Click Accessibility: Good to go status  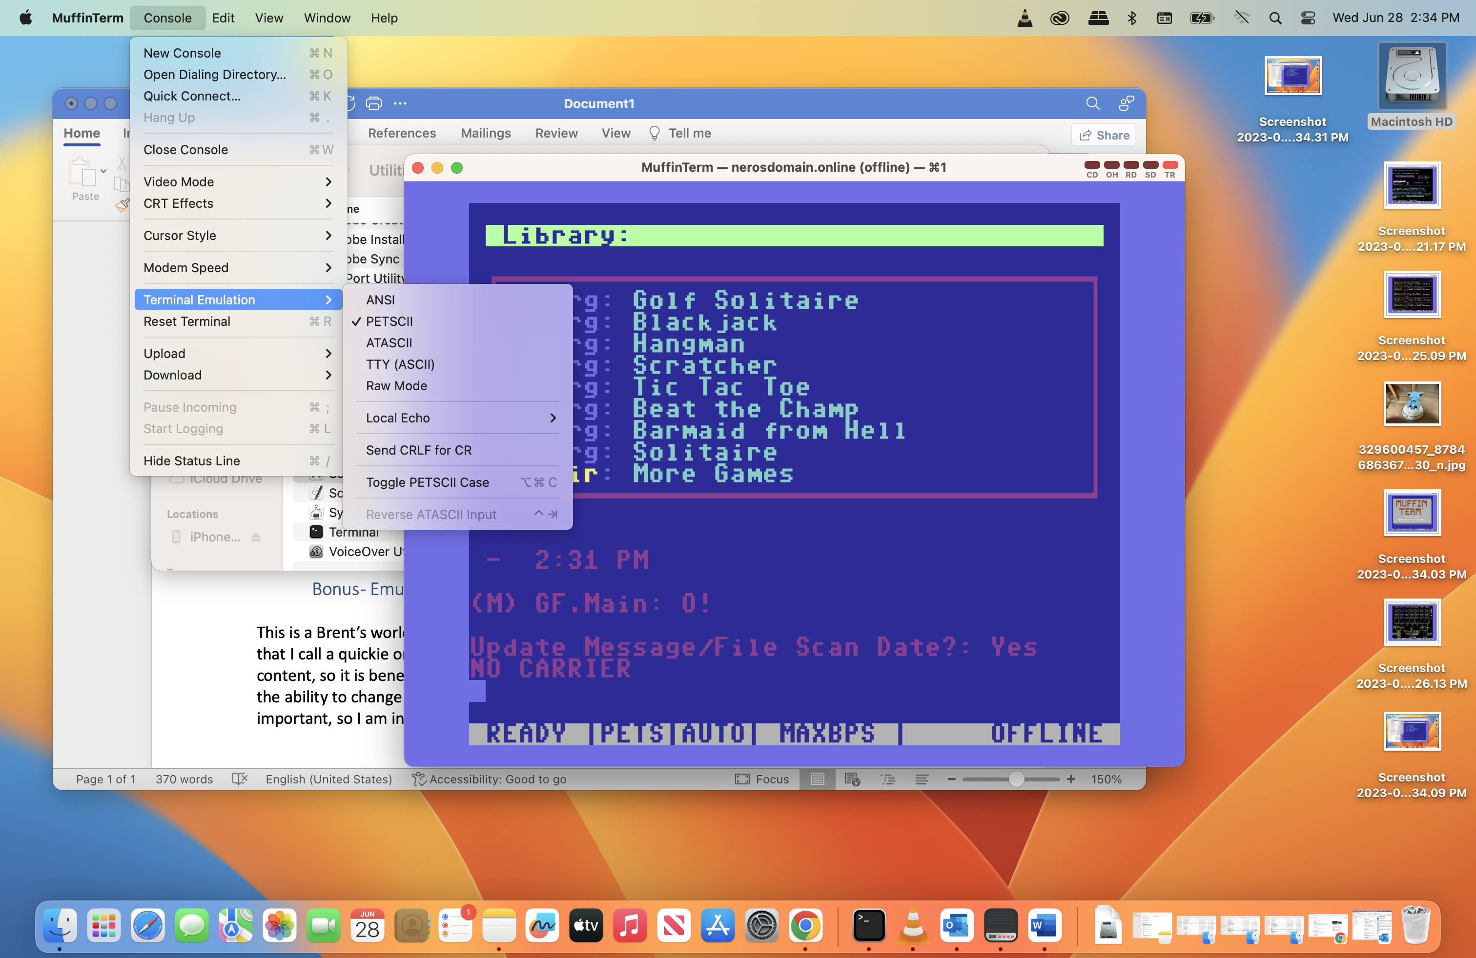pos(489,779)
